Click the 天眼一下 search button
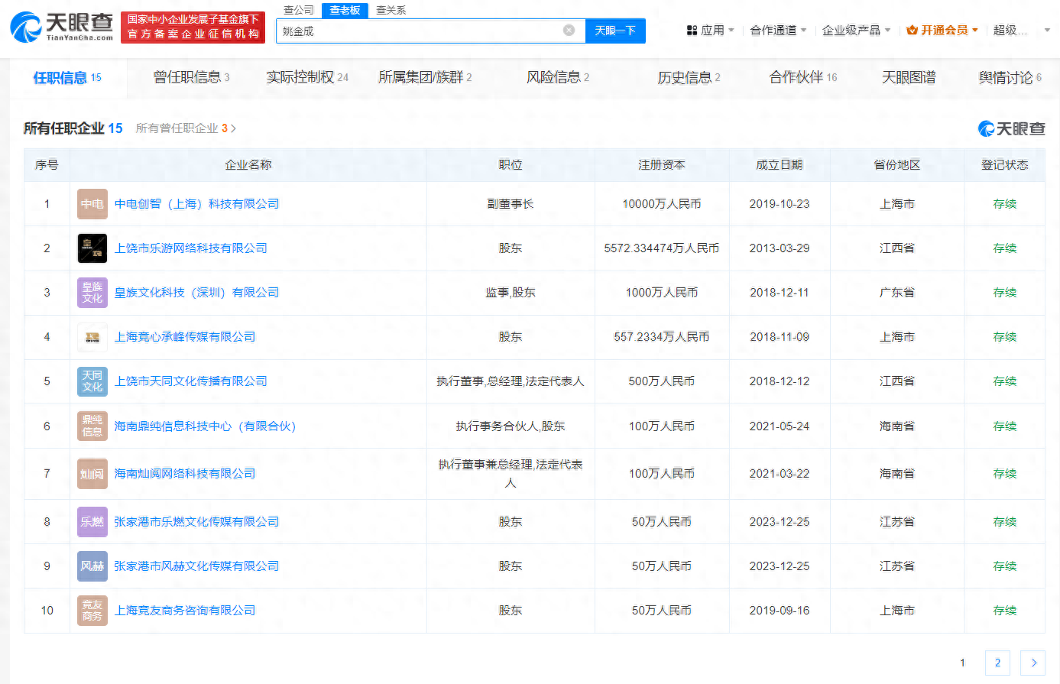The height and width of the screenshot is (684, 1060). click(616, 30)
